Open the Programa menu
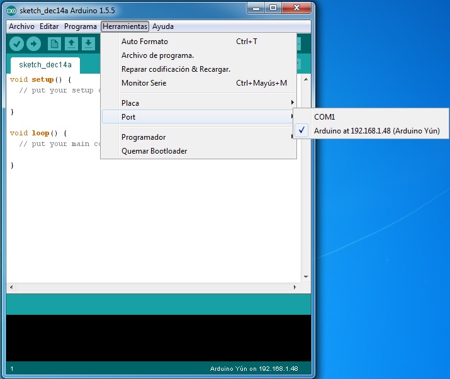This screenshot has width=450, height=379. point(81,26)
